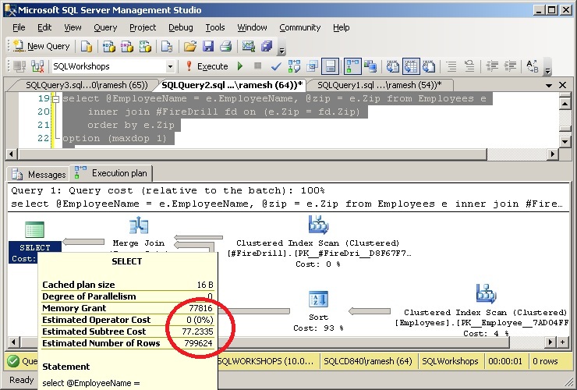
Task: Click the "00:00:01" elapsed time status entry
Action: click(x=505, y=361)
